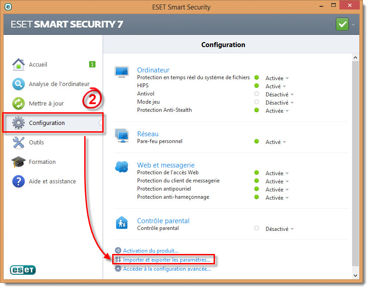
Task: Click the Accueil house icon
Action: 18,64
